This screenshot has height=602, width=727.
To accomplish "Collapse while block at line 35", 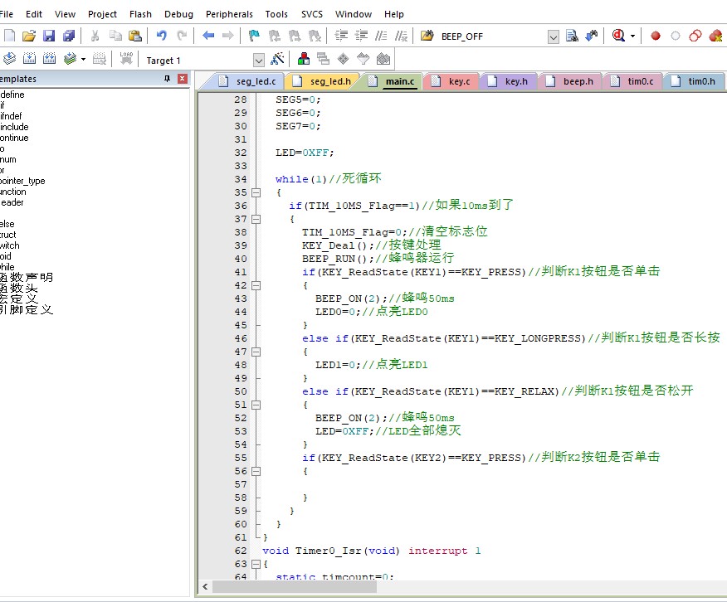I will pos(256,192).
